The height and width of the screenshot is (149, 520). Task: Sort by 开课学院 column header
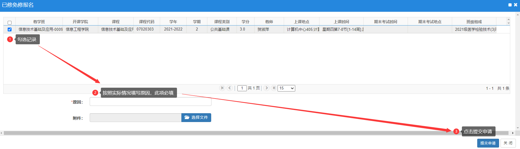[x=80, y=22]
